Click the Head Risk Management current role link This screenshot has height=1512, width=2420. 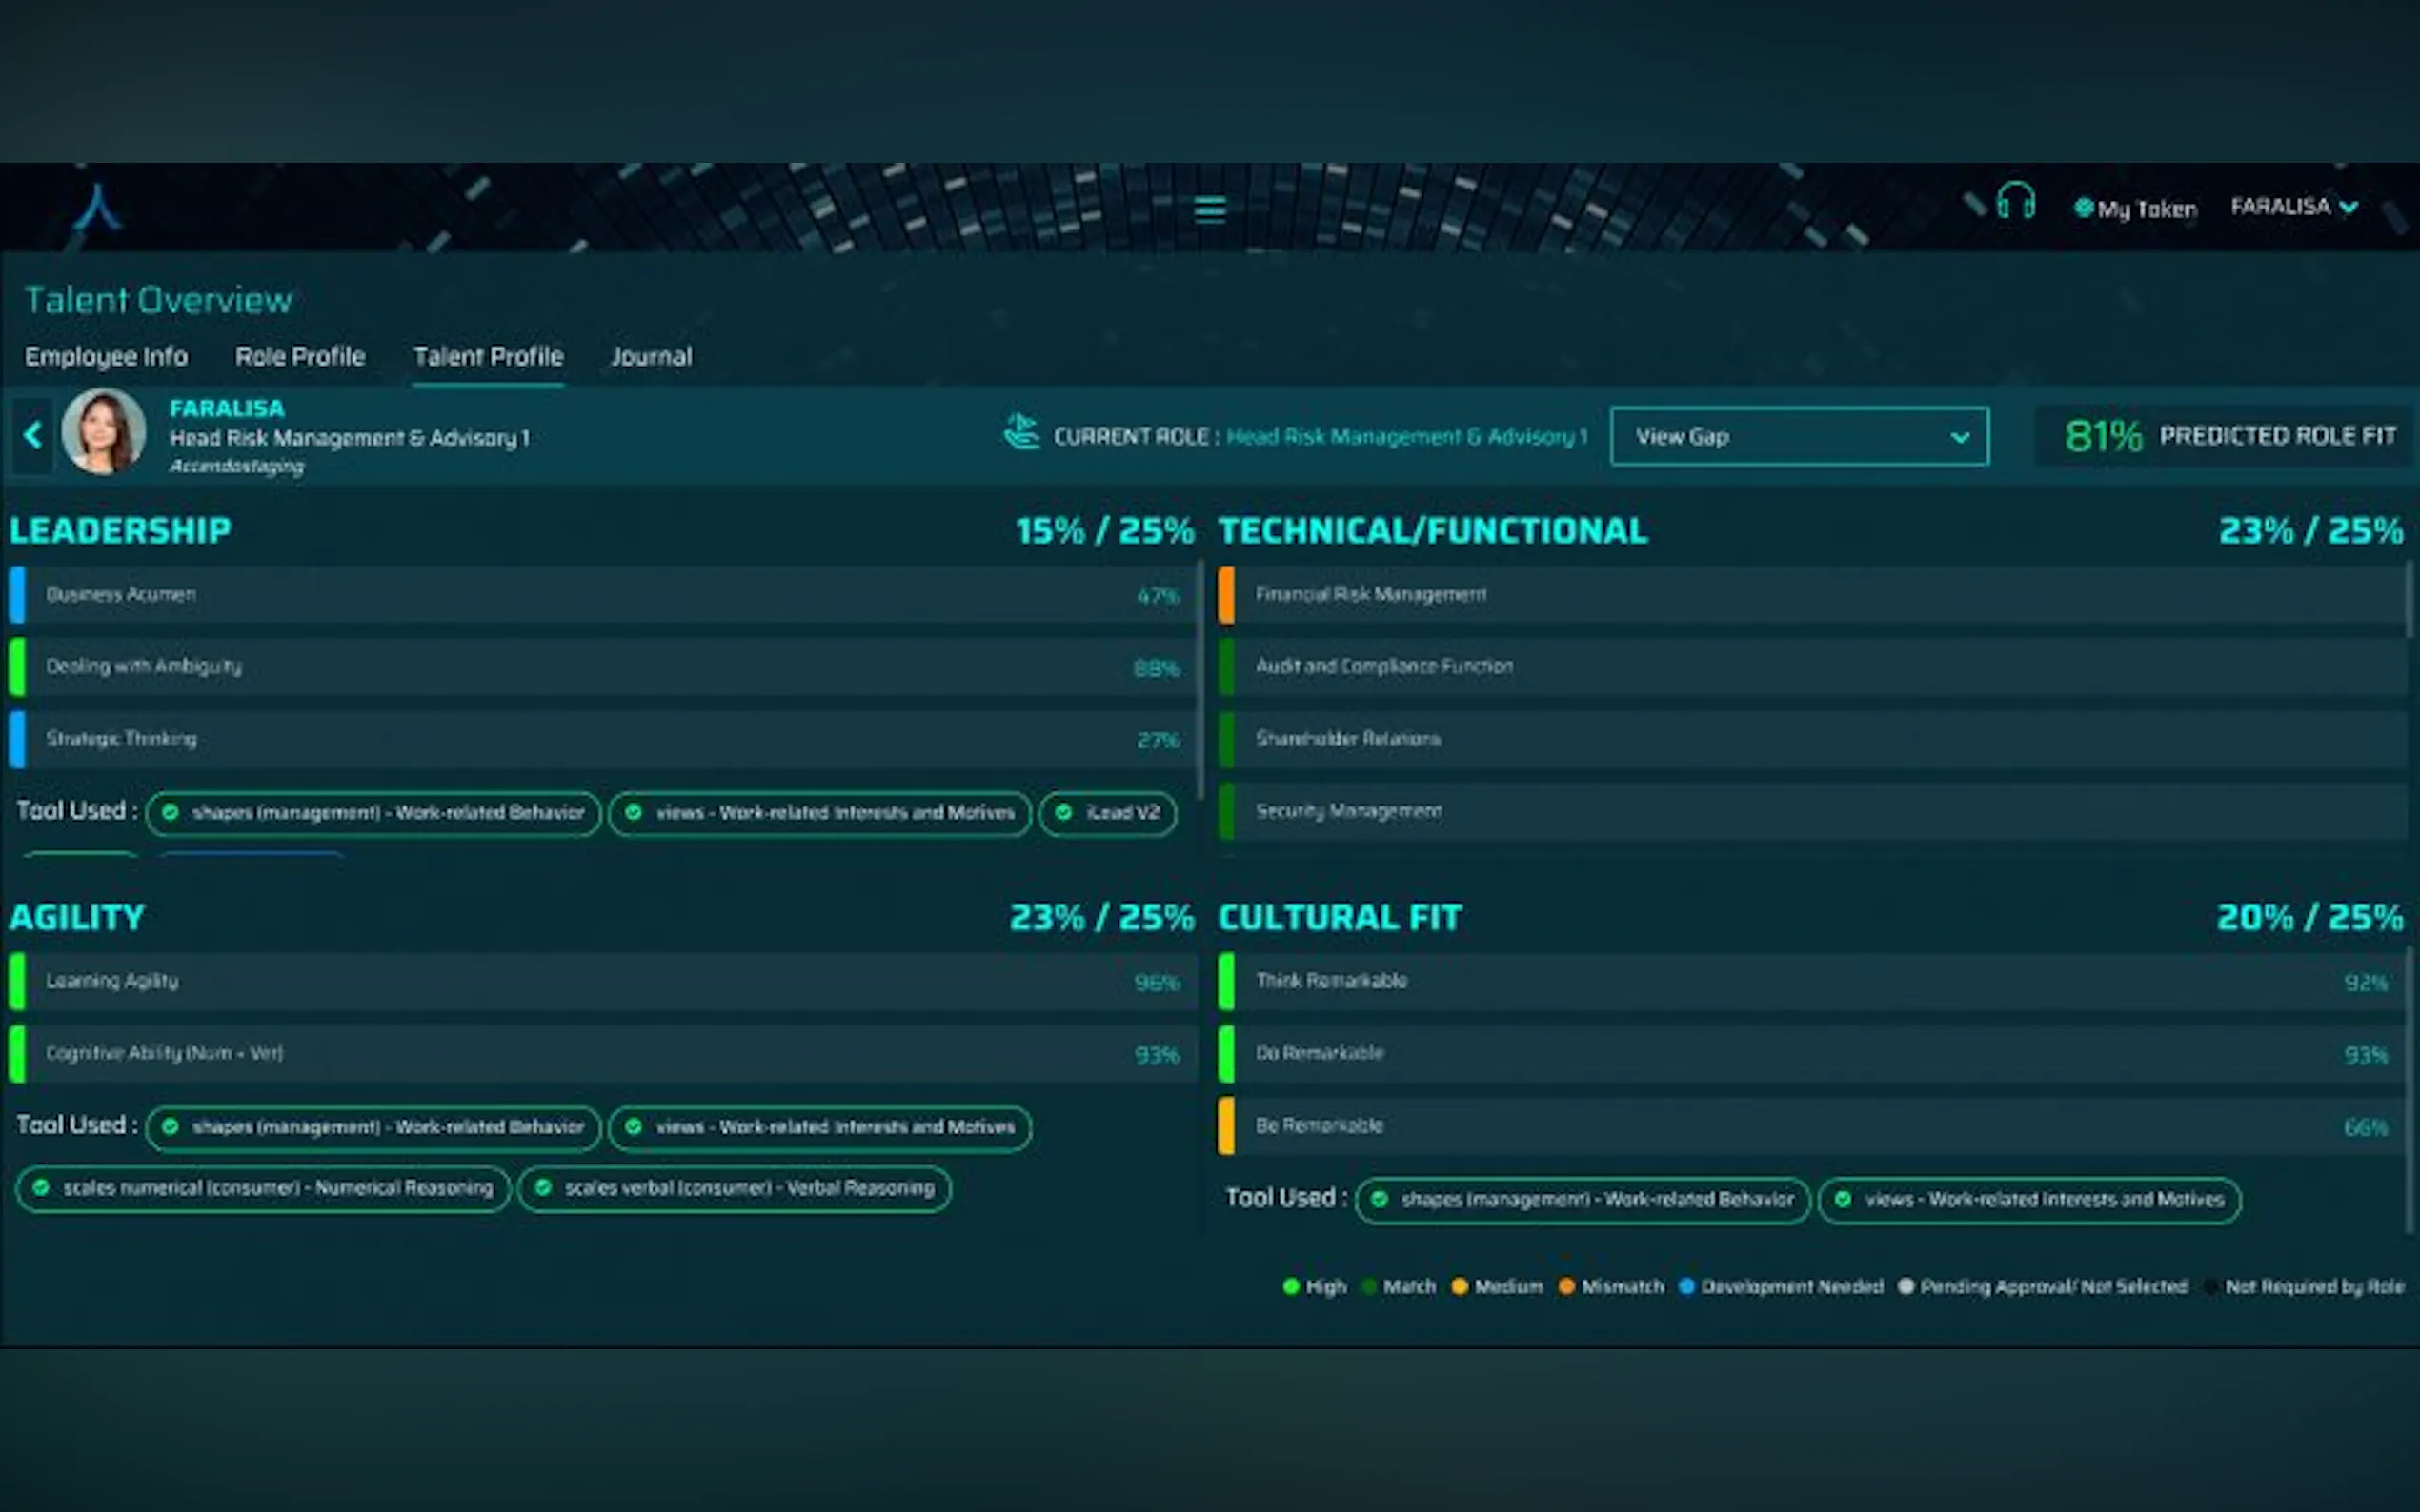pyautogui.click(x=1405, y=437)
